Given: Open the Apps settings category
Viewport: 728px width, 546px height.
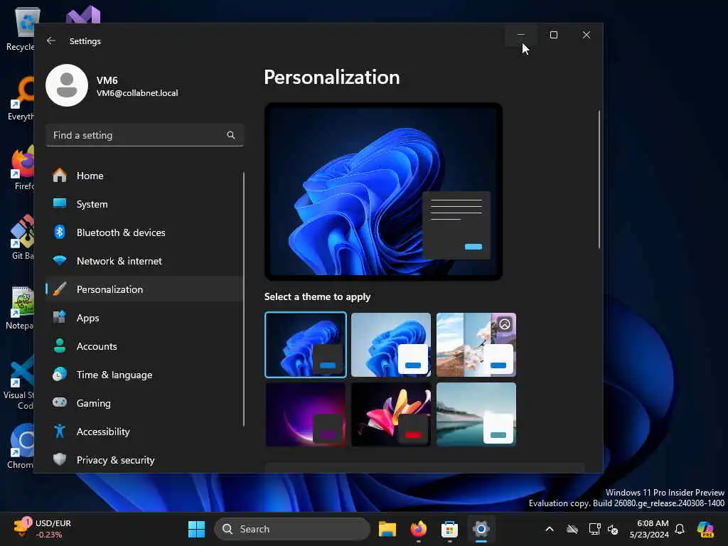Looking at the screenshot, I should pos(144,318).
